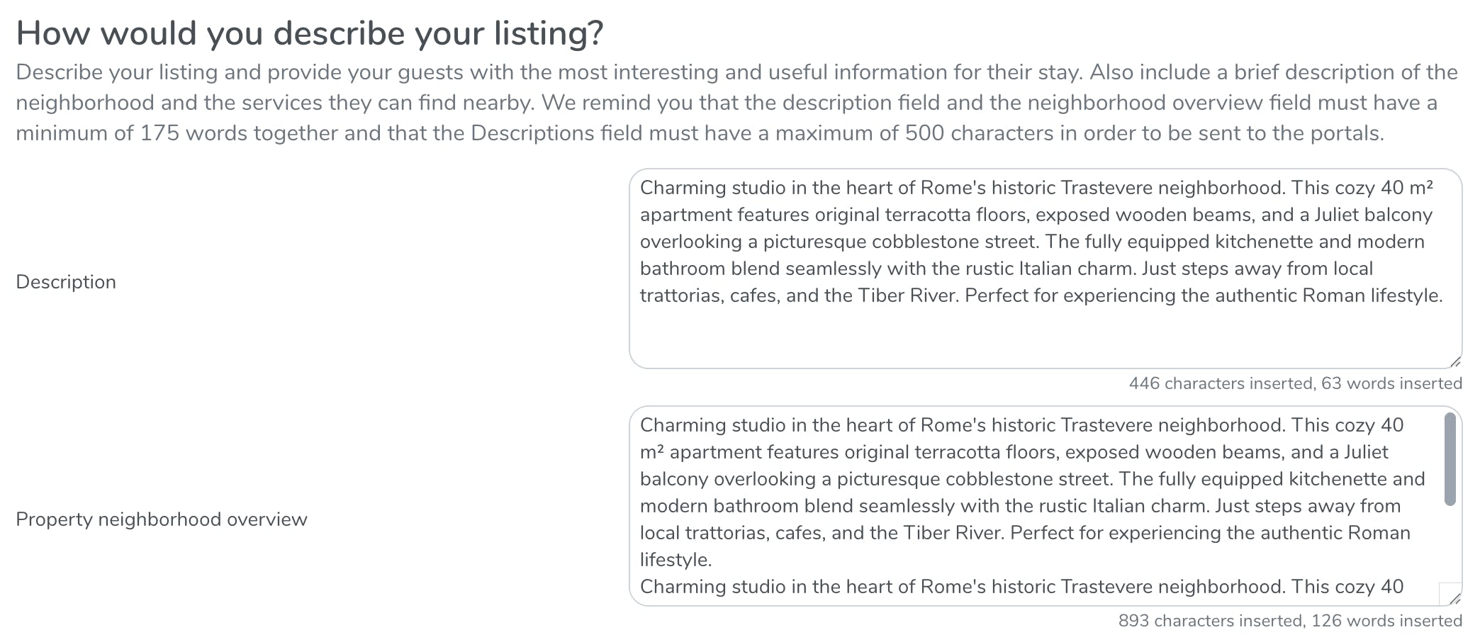
Task: Click scrollbar track below the thumb
Action: pyautogui.click(x=1450, y=546)
